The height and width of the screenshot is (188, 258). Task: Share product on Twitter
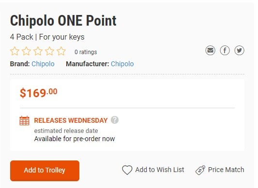click(x=239, y=50)
